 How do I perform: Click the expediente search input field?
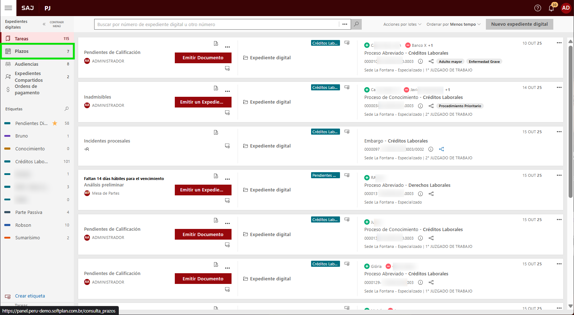(x=216, y=24)
